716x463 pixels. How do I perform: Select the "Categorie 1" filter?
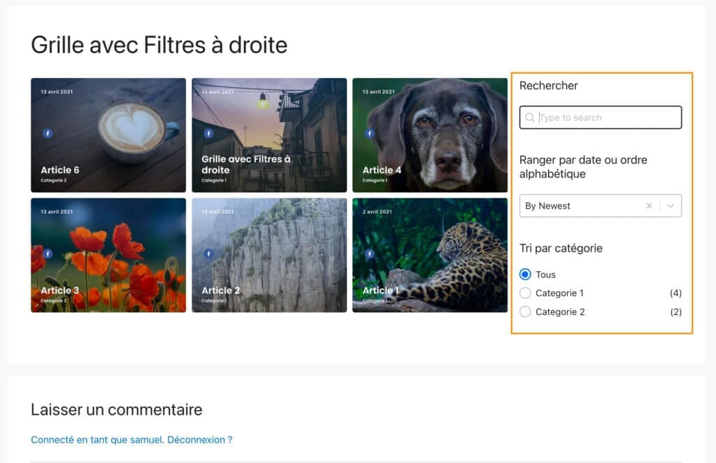(525, 293)
